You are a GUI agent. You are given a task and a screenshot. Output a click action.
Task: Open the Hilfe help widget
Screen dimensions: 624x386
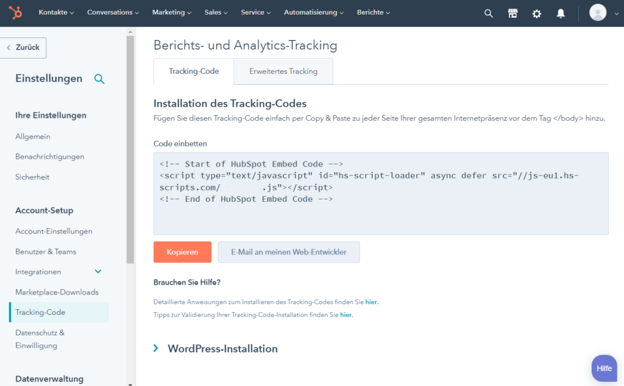(x=604, y=368)
